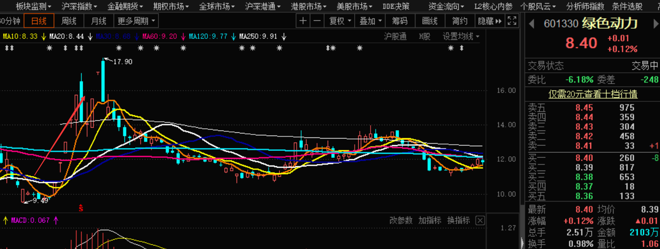The width and height of the screenshot is (660, 249).
Task: Toggle the 筹码 chip distribution view
Action: [400, 21]
